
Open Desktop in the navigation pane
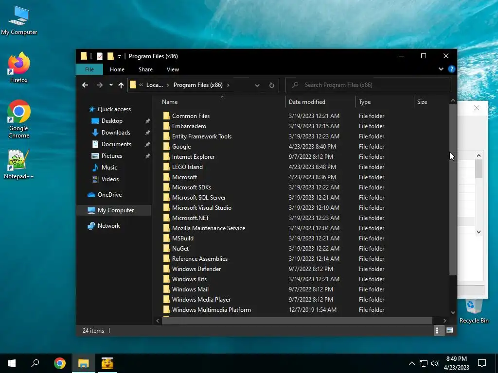(112, 121)
